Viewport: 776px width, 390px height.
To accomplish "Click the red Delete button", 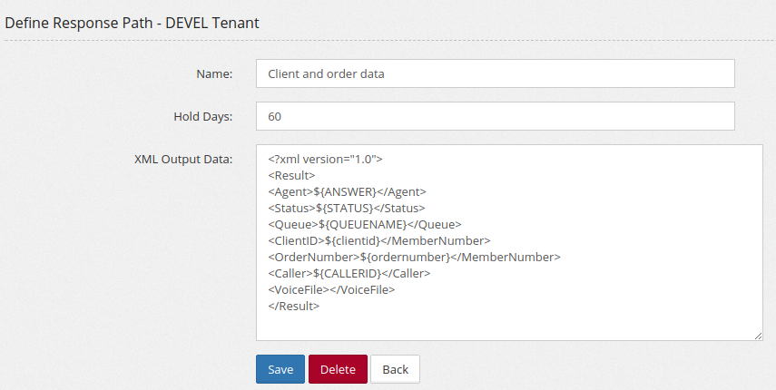I will [338, 369].
